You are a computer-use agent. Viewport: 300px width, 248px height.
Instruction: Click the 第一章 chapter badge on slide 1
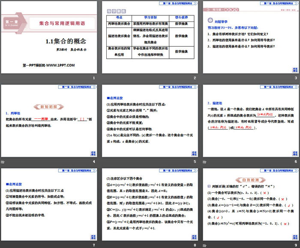11,21
